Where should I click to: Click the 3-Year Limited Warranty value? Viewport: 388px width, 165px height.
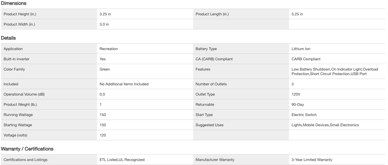tap(312, 160)
